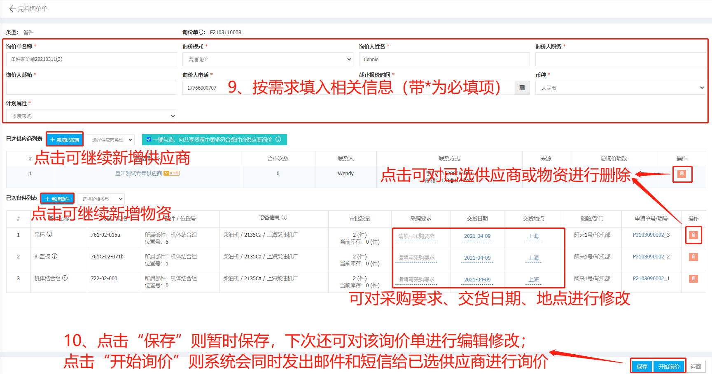The height and width of the screenshot is (374, 712).
Task: Click the part name link 机体结合组
Action: coord(47,279)
